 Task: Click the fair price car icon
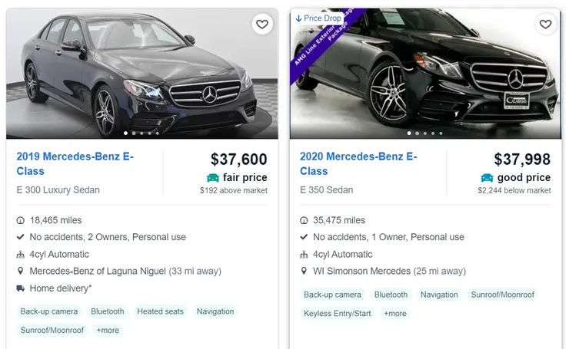point(213,178)
